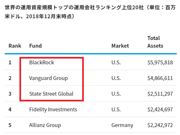
Task: Click the Germany market cell
Action: 122,125
